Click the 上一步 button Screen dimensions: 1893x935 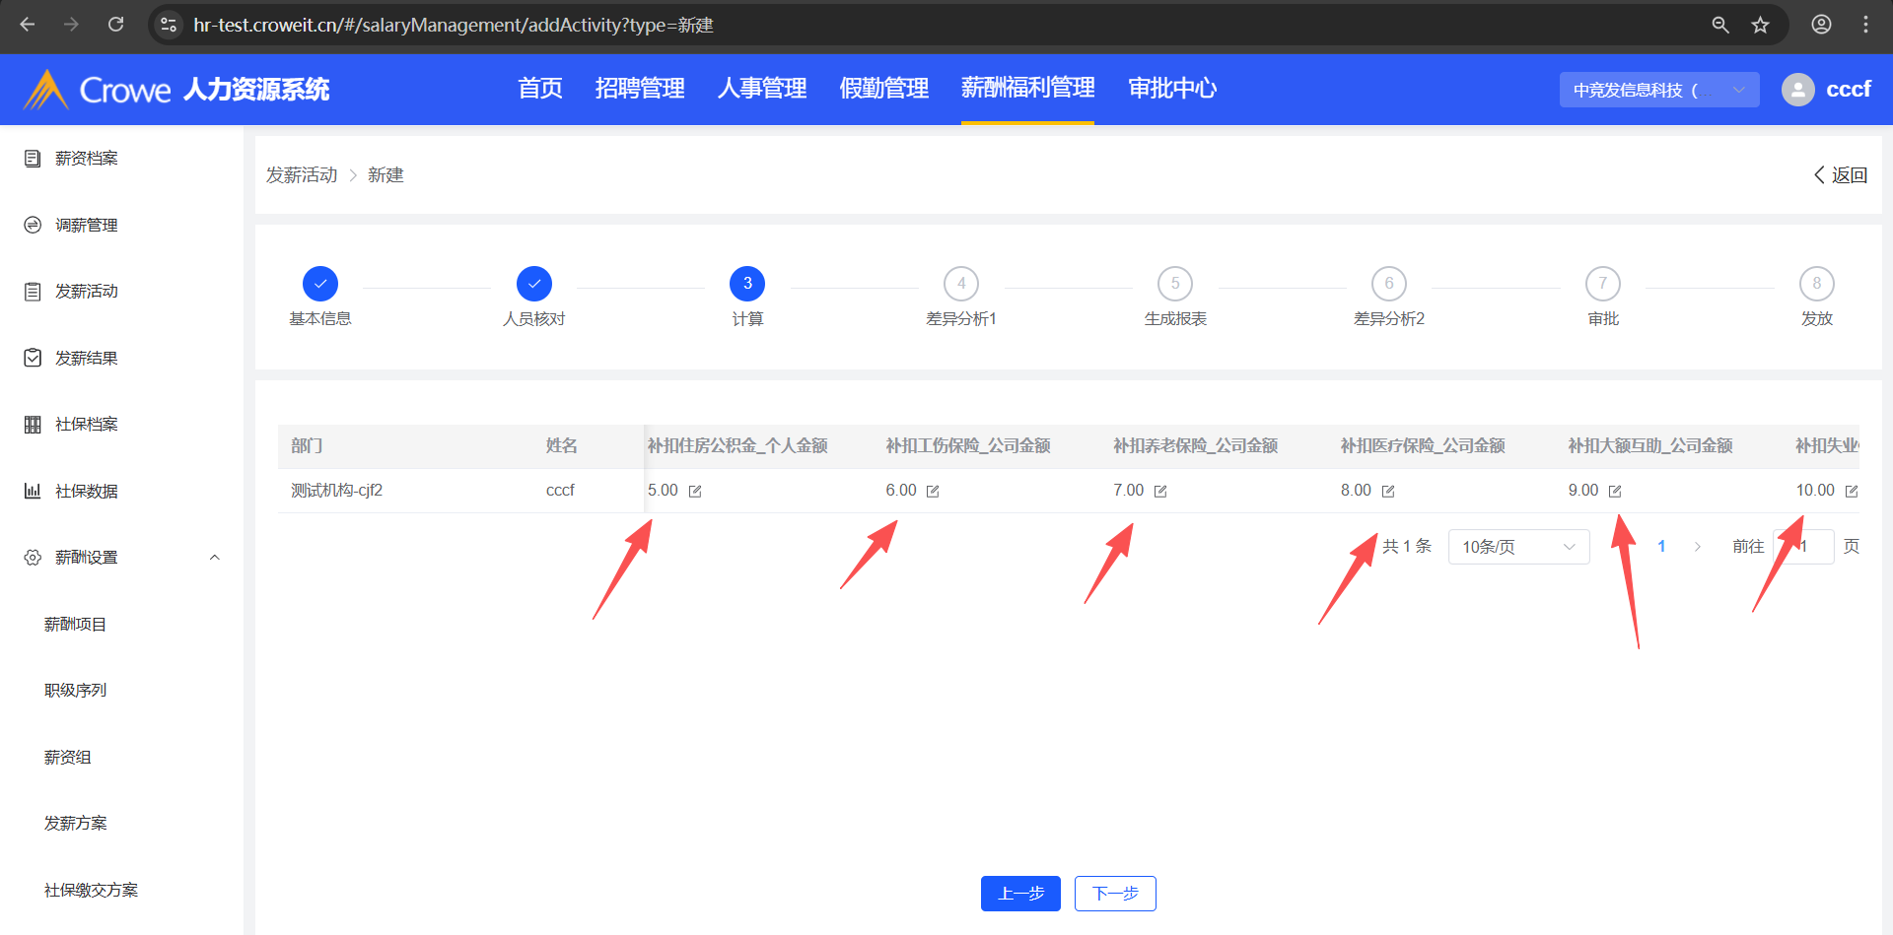1020,894
